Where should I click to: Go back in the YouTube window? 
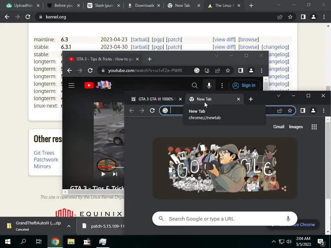[69, 70]
